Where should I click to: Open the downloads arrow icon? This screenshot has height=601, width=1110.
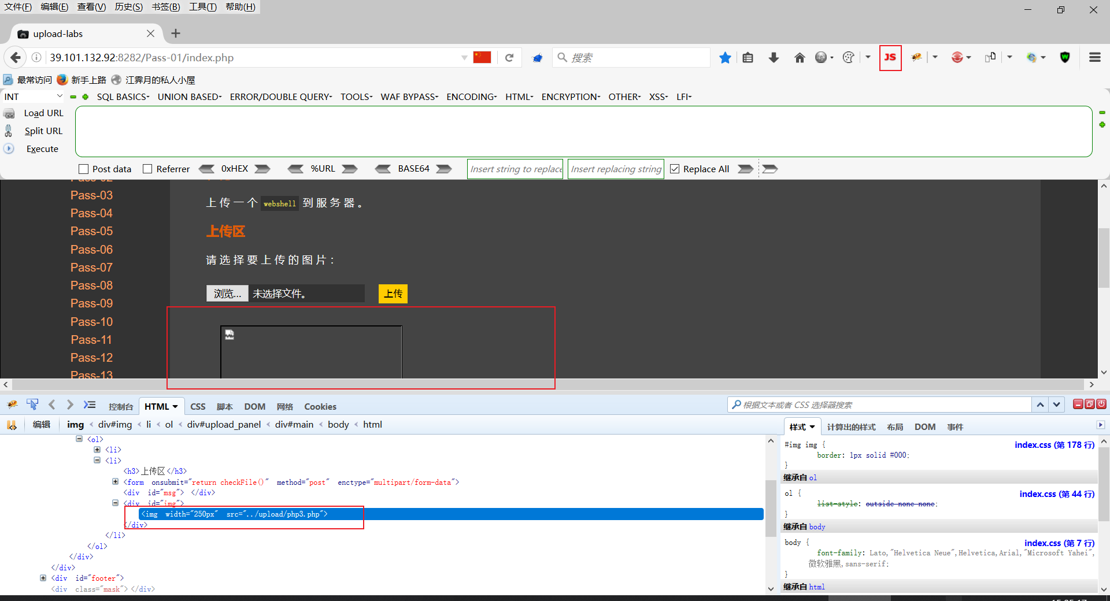click(x=774, y=58)
